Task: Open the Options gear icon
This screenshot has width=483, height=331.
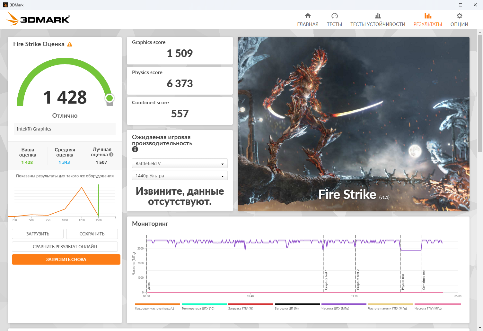Action: (x=459, y=16)
